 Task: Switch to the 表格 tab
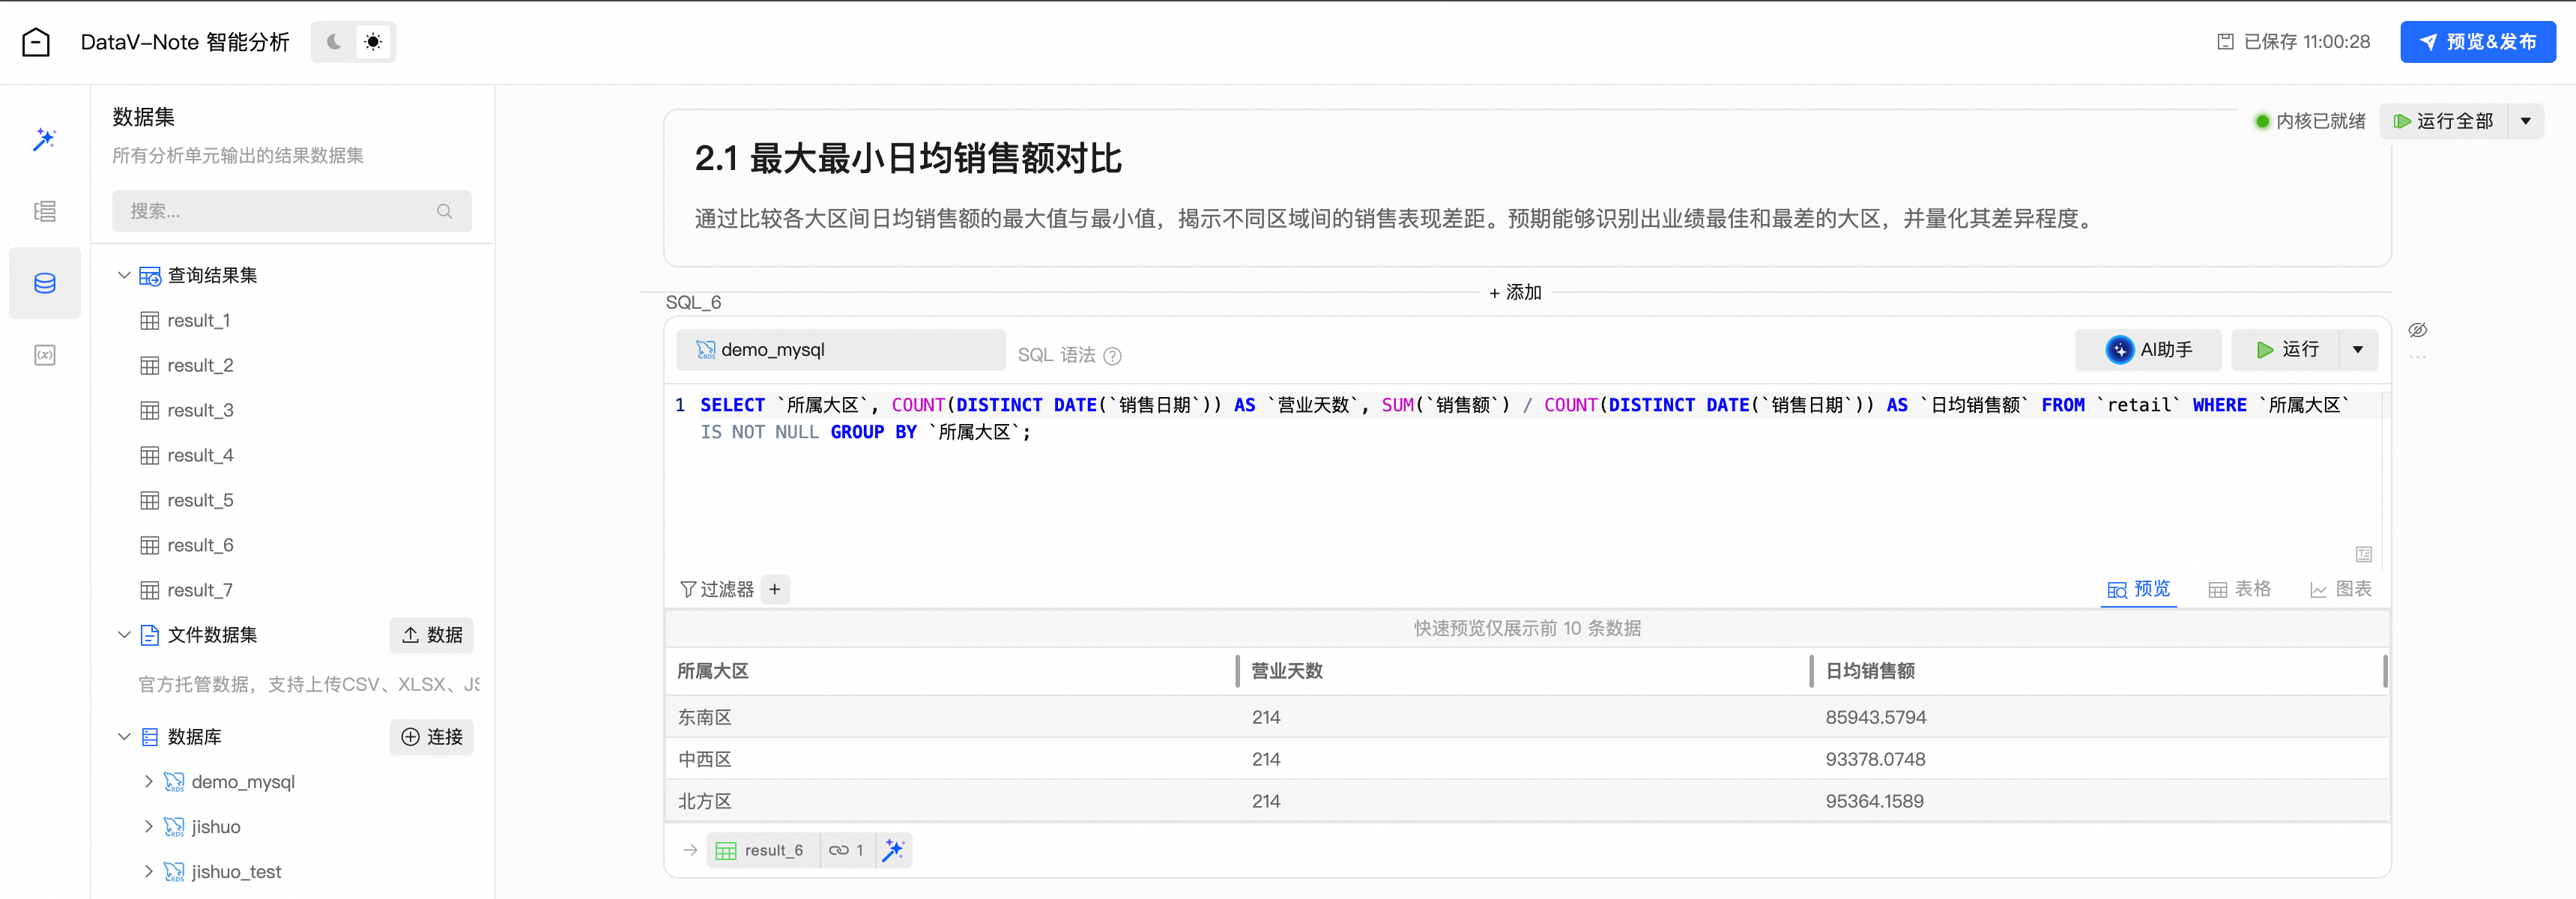(x=2239, y=589)
